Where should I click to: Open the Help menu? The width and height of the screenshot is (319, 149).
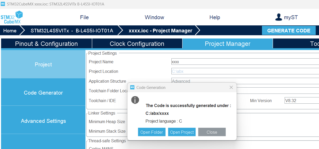215,17
